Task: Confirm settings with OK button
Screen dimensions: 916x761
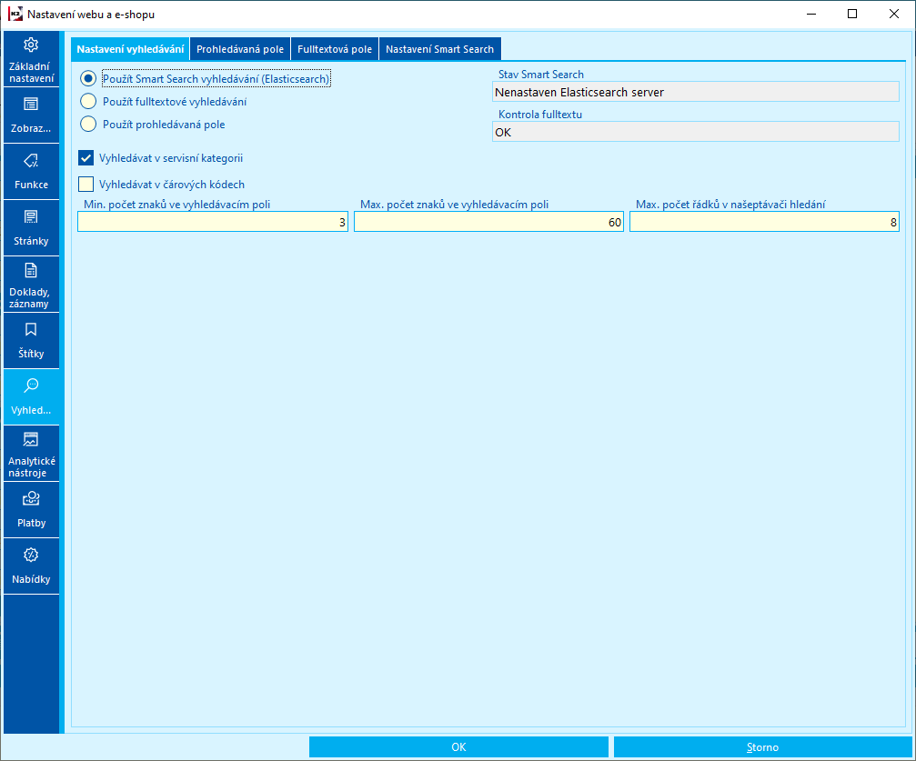Action: (x=458, y=747)
